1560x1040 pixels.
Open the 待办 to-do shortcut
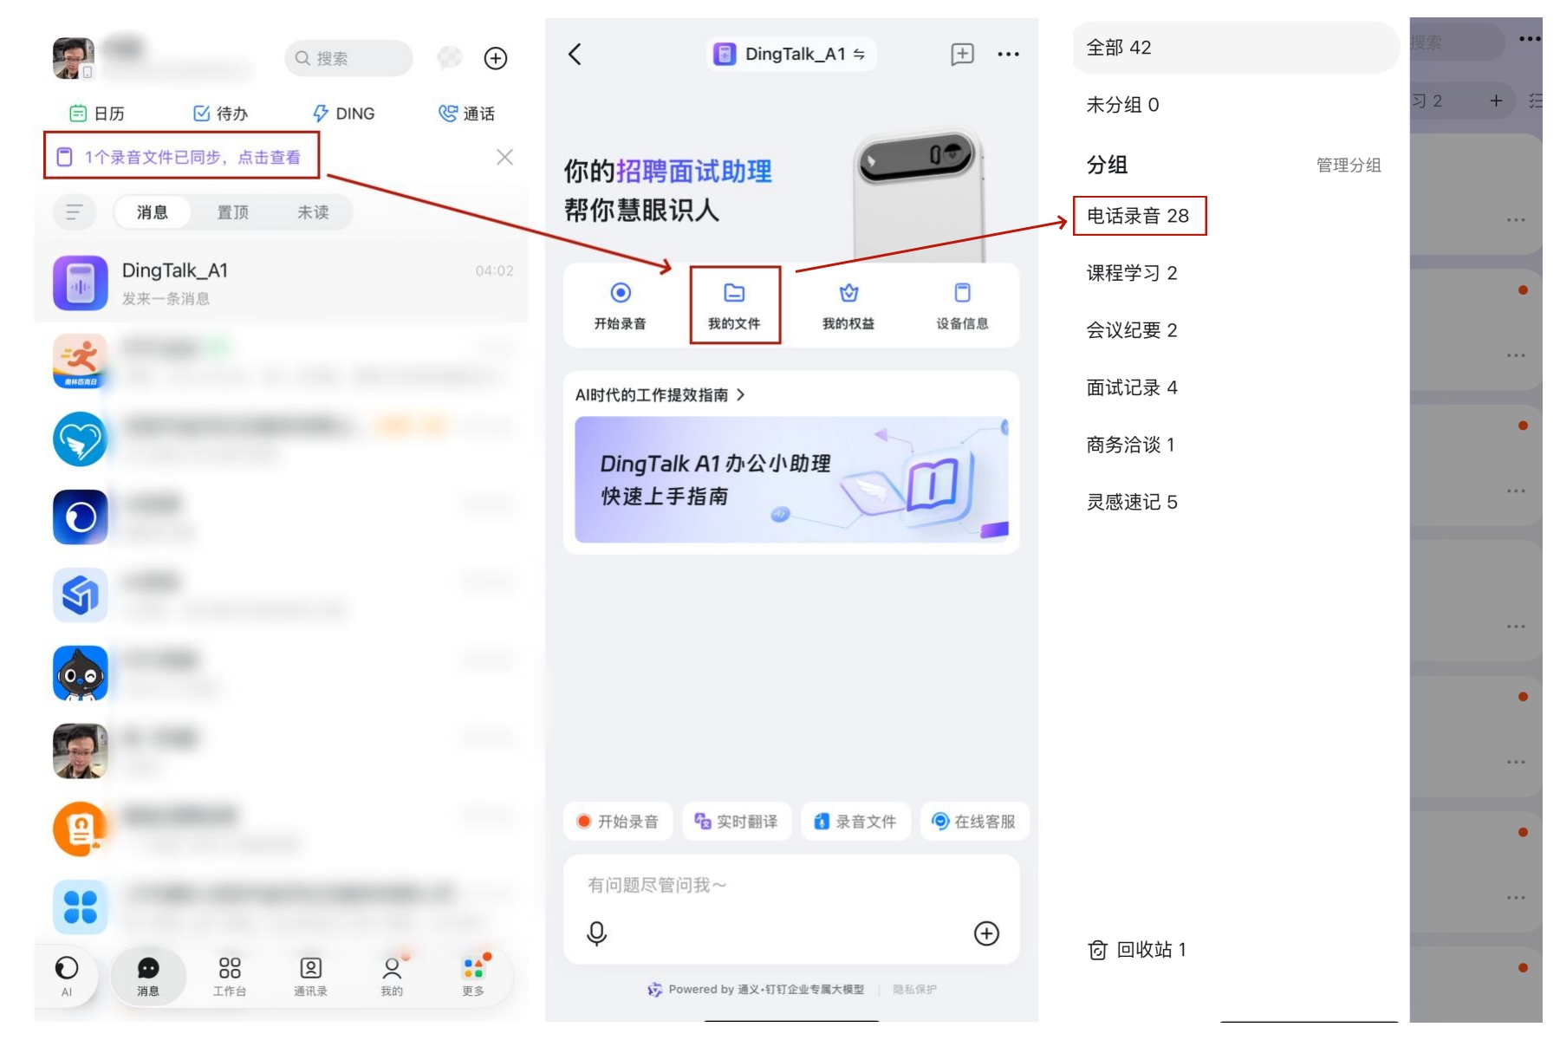point(220,114)
